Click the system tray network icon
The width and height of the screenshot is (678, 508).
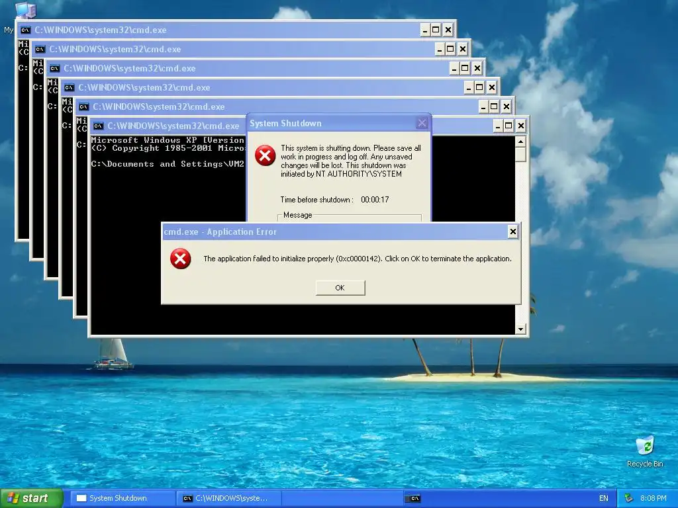point(629,498)
